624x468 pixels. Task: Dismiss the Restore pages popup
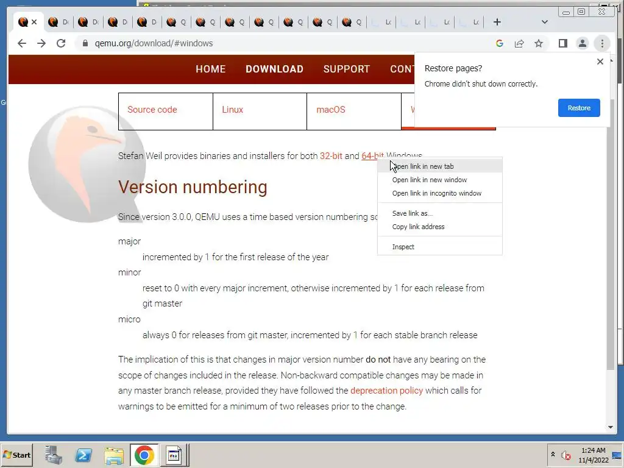[x=600, y=62]
